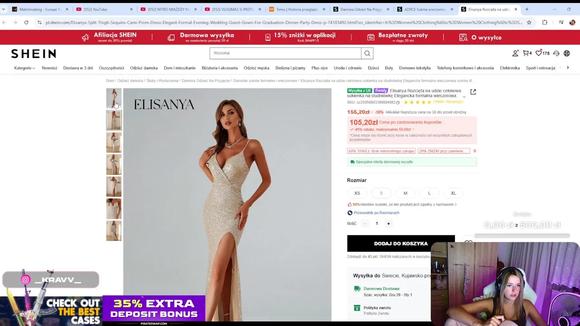Click the share product icon
Viewport: 580px width, 326px height.
click(x=473, y=92)
